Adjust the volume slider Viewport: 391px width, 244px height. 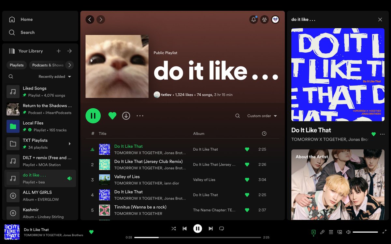365,232
